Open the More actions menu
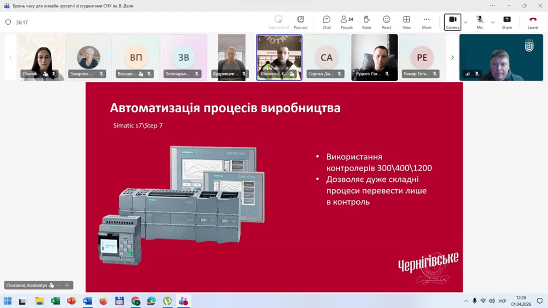 point(427,22)
